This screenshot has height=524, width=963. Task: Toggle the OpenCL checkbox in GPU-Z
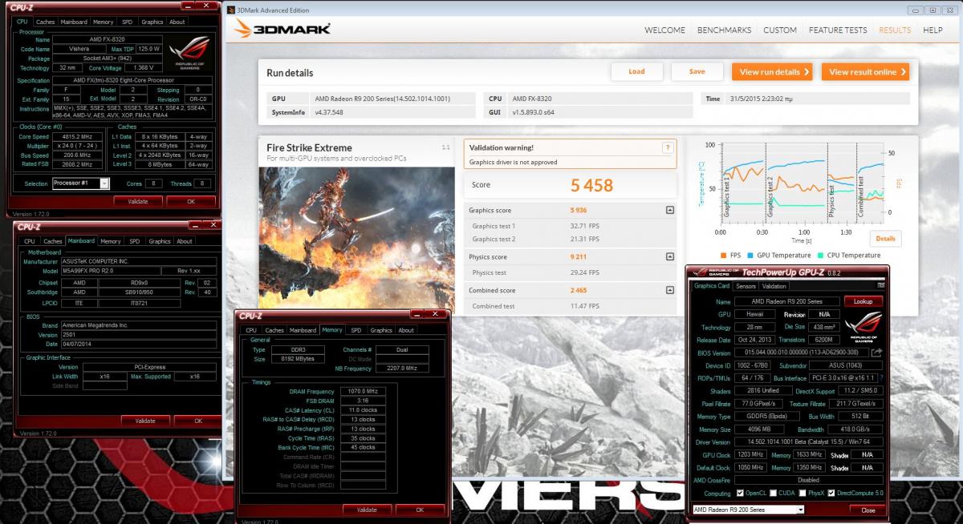[x=739, y=493]
